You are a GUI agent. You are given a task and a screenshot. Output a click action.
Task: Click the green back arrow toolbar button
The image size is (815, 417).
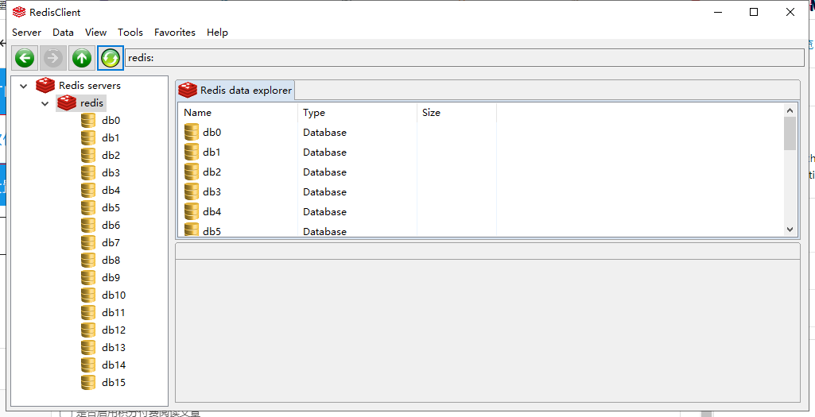tap(25, 58)
